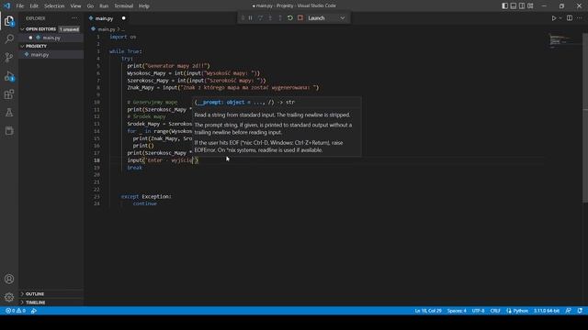588x330 pixels.
Task: Toggle bottom panel layout icon
Action: point(514,6)
